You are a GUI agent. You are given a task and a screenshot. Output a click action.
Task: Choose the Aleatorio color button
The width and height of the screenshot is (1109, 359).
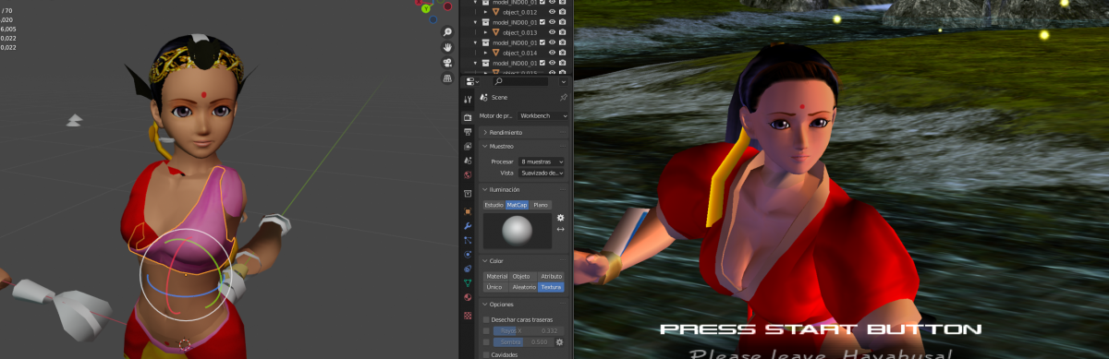click(x=523, y=287)
